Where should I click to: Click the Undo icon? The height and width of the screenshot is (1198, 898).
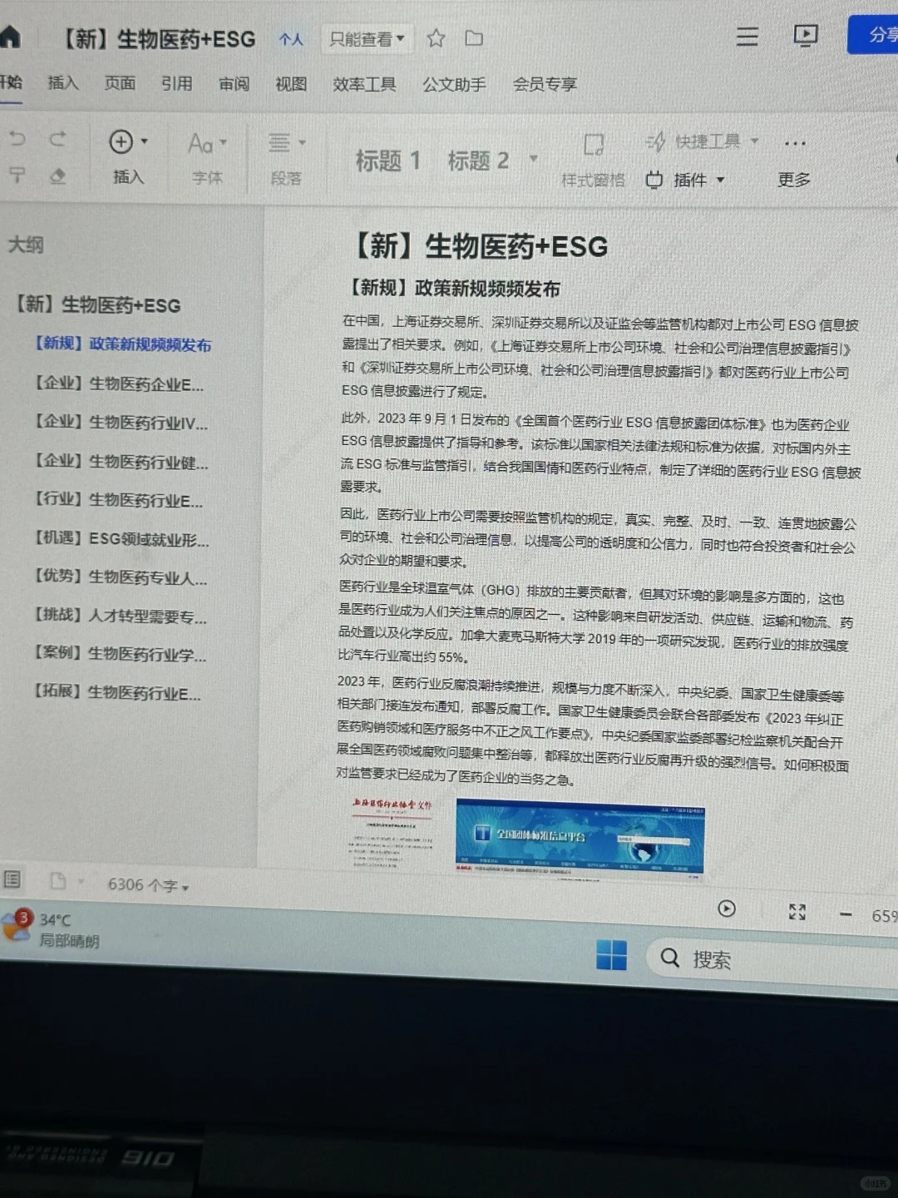point(17,140)
